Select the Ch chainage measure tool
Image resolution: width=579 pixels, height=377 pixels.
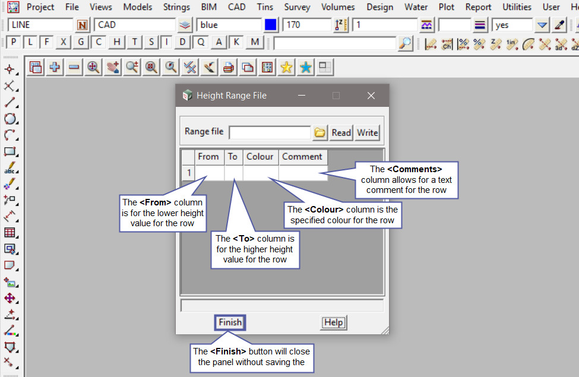(x=447, y=45)
